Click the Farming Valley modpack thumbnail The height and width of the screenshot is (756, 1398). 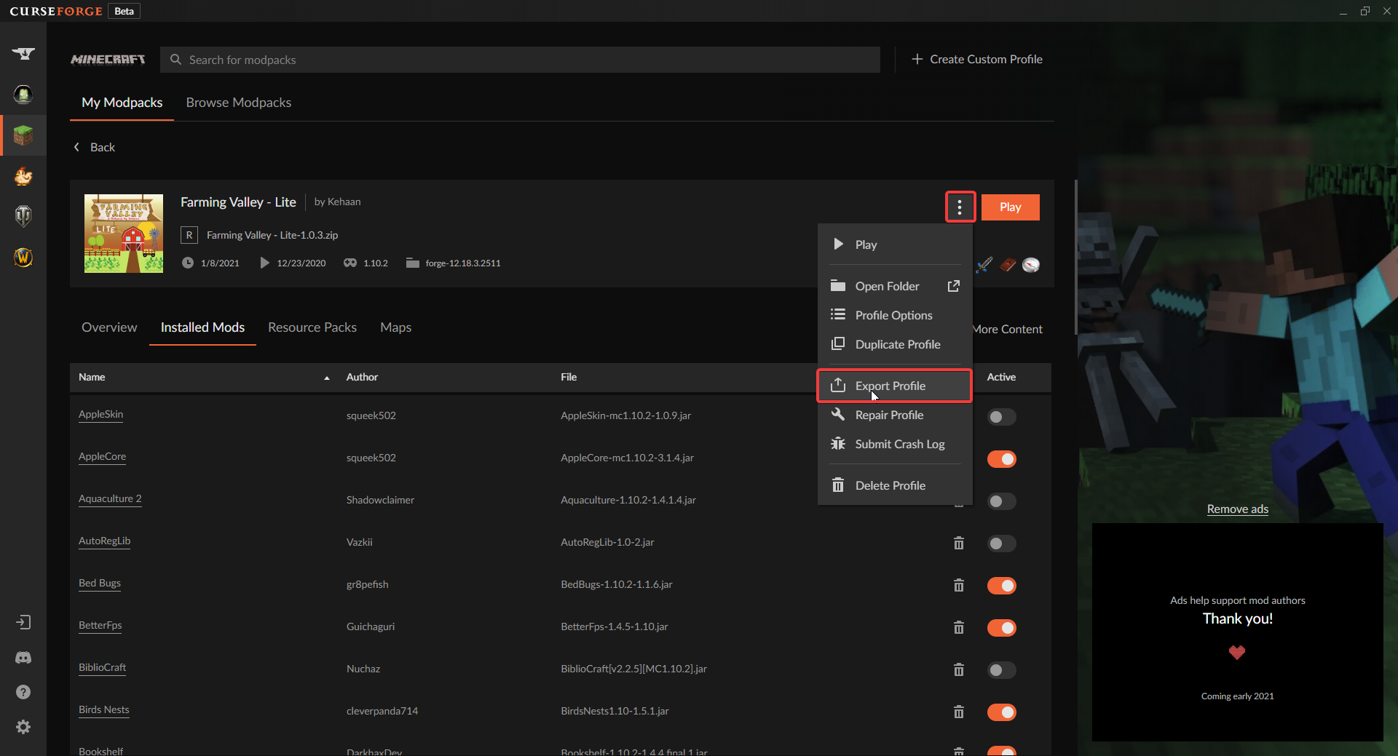point(124,234)
